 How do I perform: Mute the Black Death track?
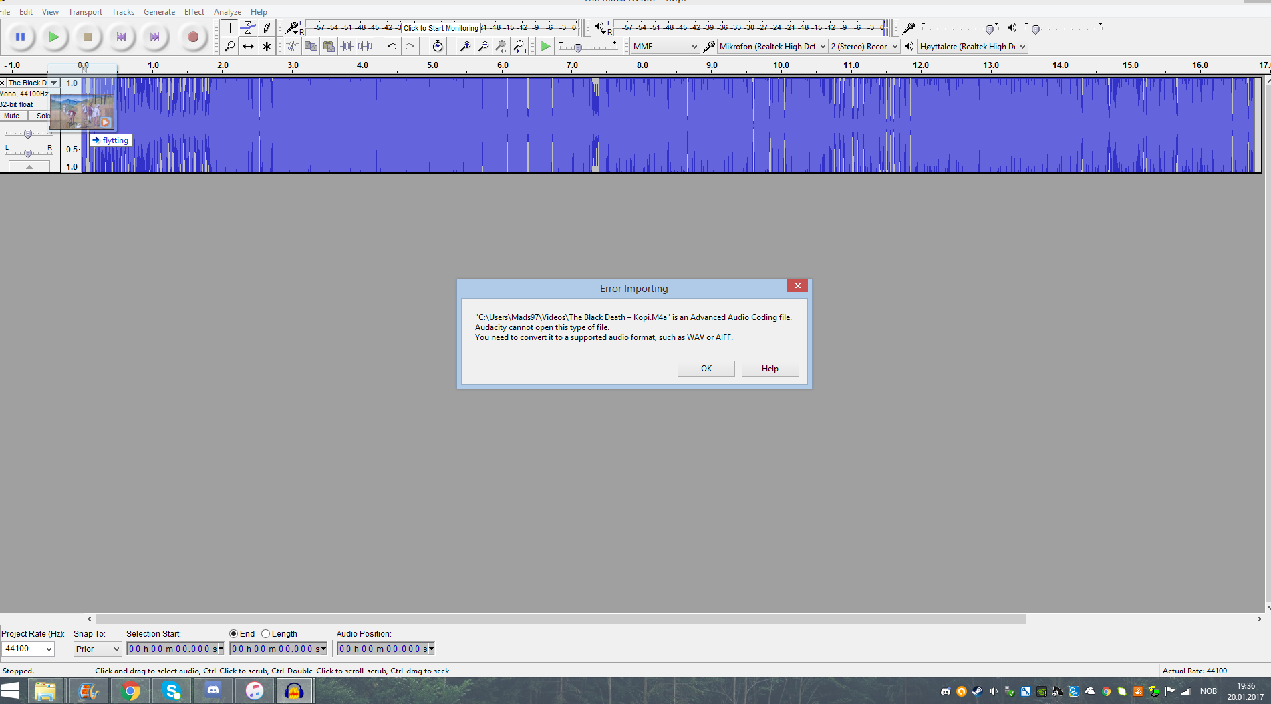coord(12,116)
